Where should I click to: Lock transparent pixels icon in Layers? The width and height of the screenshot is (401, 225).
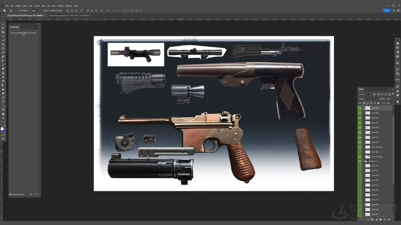[364, 103]
